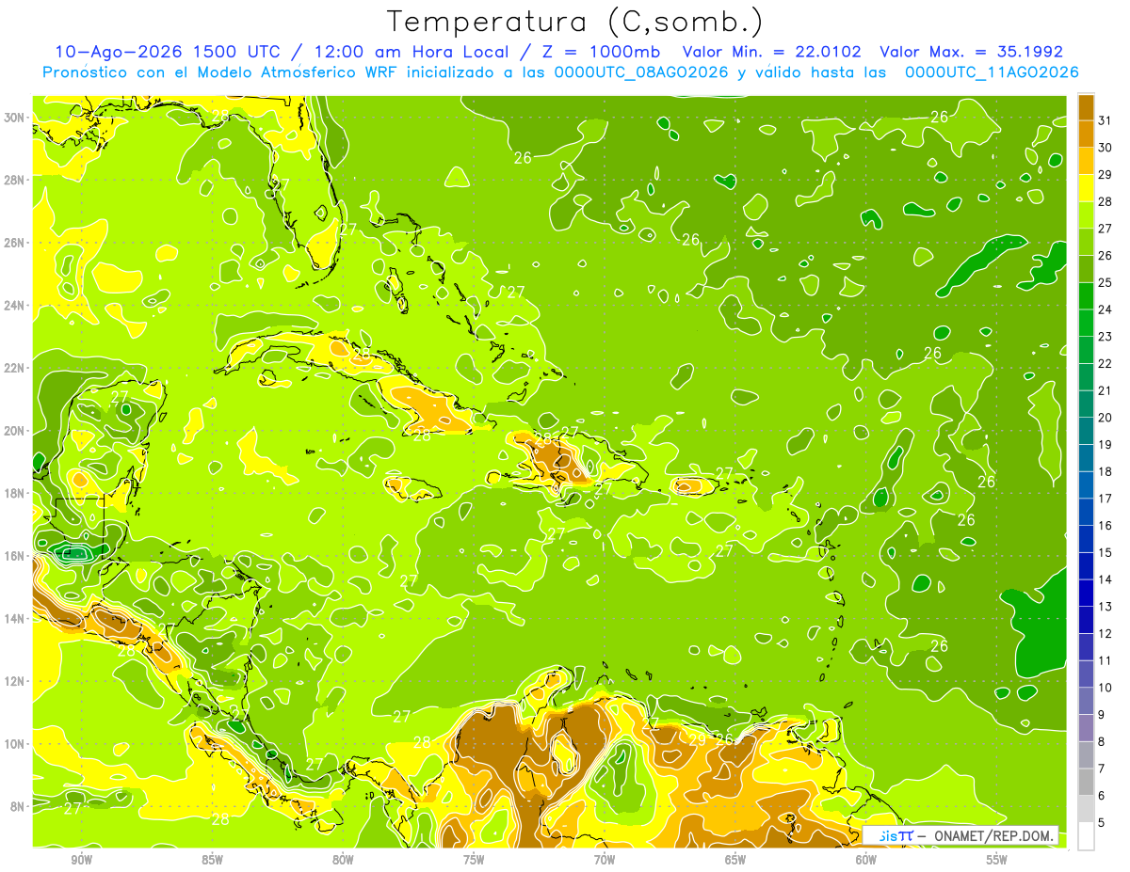The image size is (1130, 872).
Task: Click the "0000UTC_11AGO2026" valid-until time text
Action: pos(991,72)
